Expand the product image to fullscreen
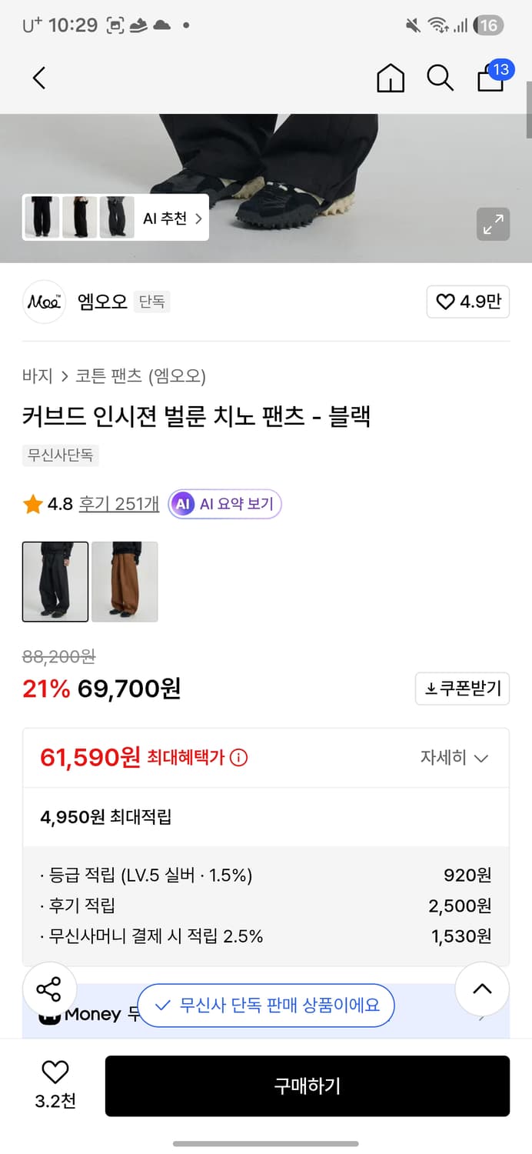Screen dimensions: 532x1154 [493, 224]
